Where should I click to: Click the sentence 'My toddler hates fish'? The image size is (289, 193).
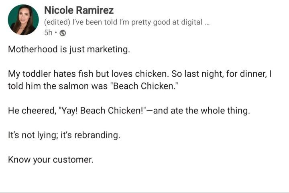[x=51, y=74]
